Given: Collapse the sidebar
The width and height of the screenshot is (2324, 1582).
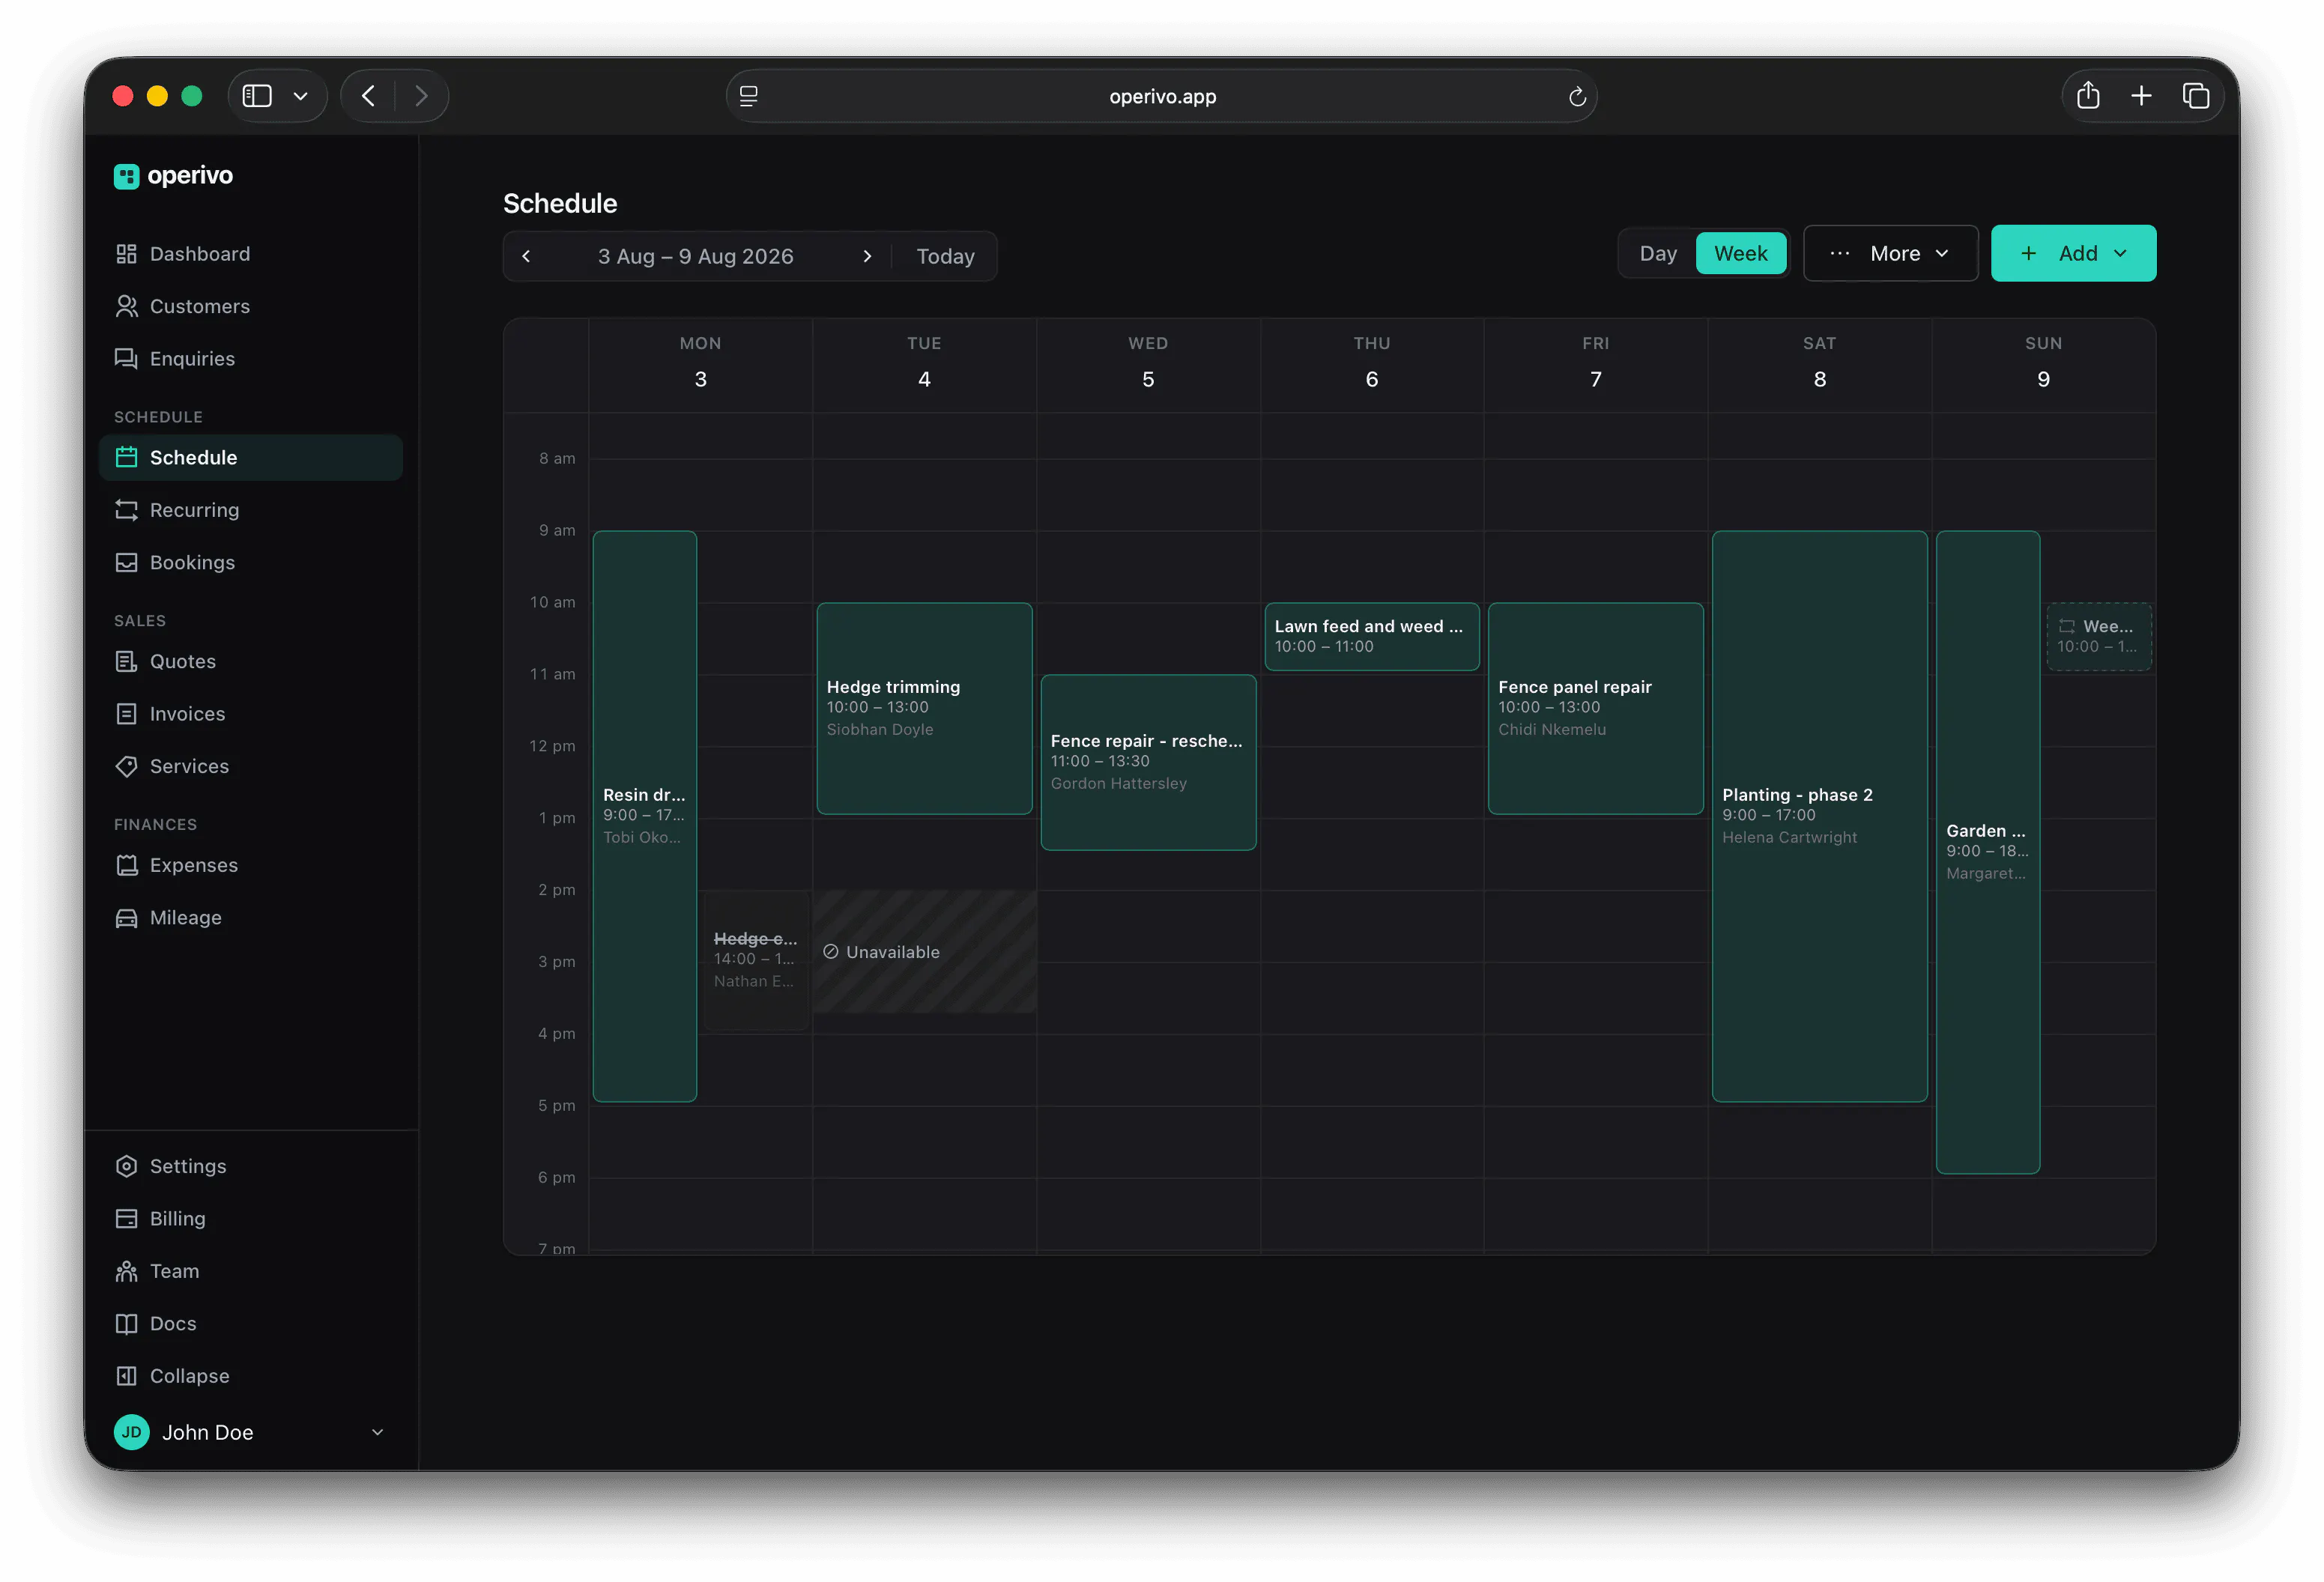Looking at the screenshot, I should [250, 1376].
